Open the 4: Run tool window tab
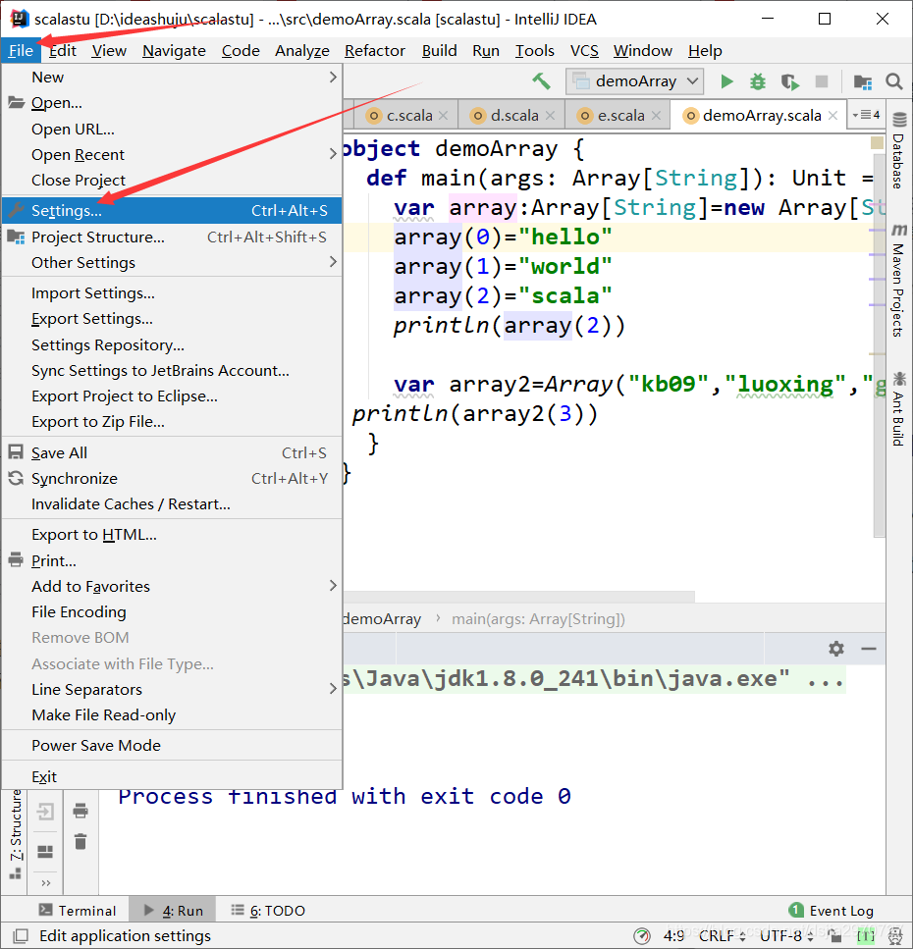The image size is (913, 949). [x=173, y=911]
